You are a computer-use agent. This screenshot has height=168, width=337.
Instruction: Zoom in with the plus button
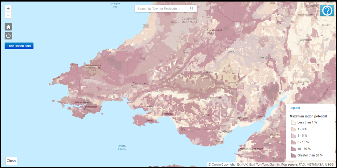click(x=8, y=8)
